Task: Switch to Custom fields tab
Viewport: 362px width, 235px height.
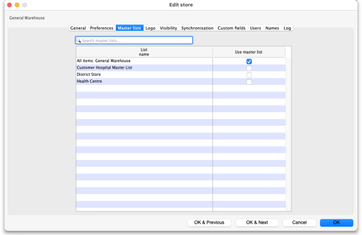Action: [x=232, y=28]
